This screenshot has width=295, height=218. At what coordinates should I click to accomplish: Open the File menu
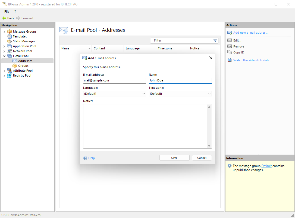pos(7,12)
